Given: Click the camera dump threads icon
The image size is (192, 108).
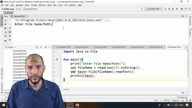Looking at the screenshot, I should point(5,28).
